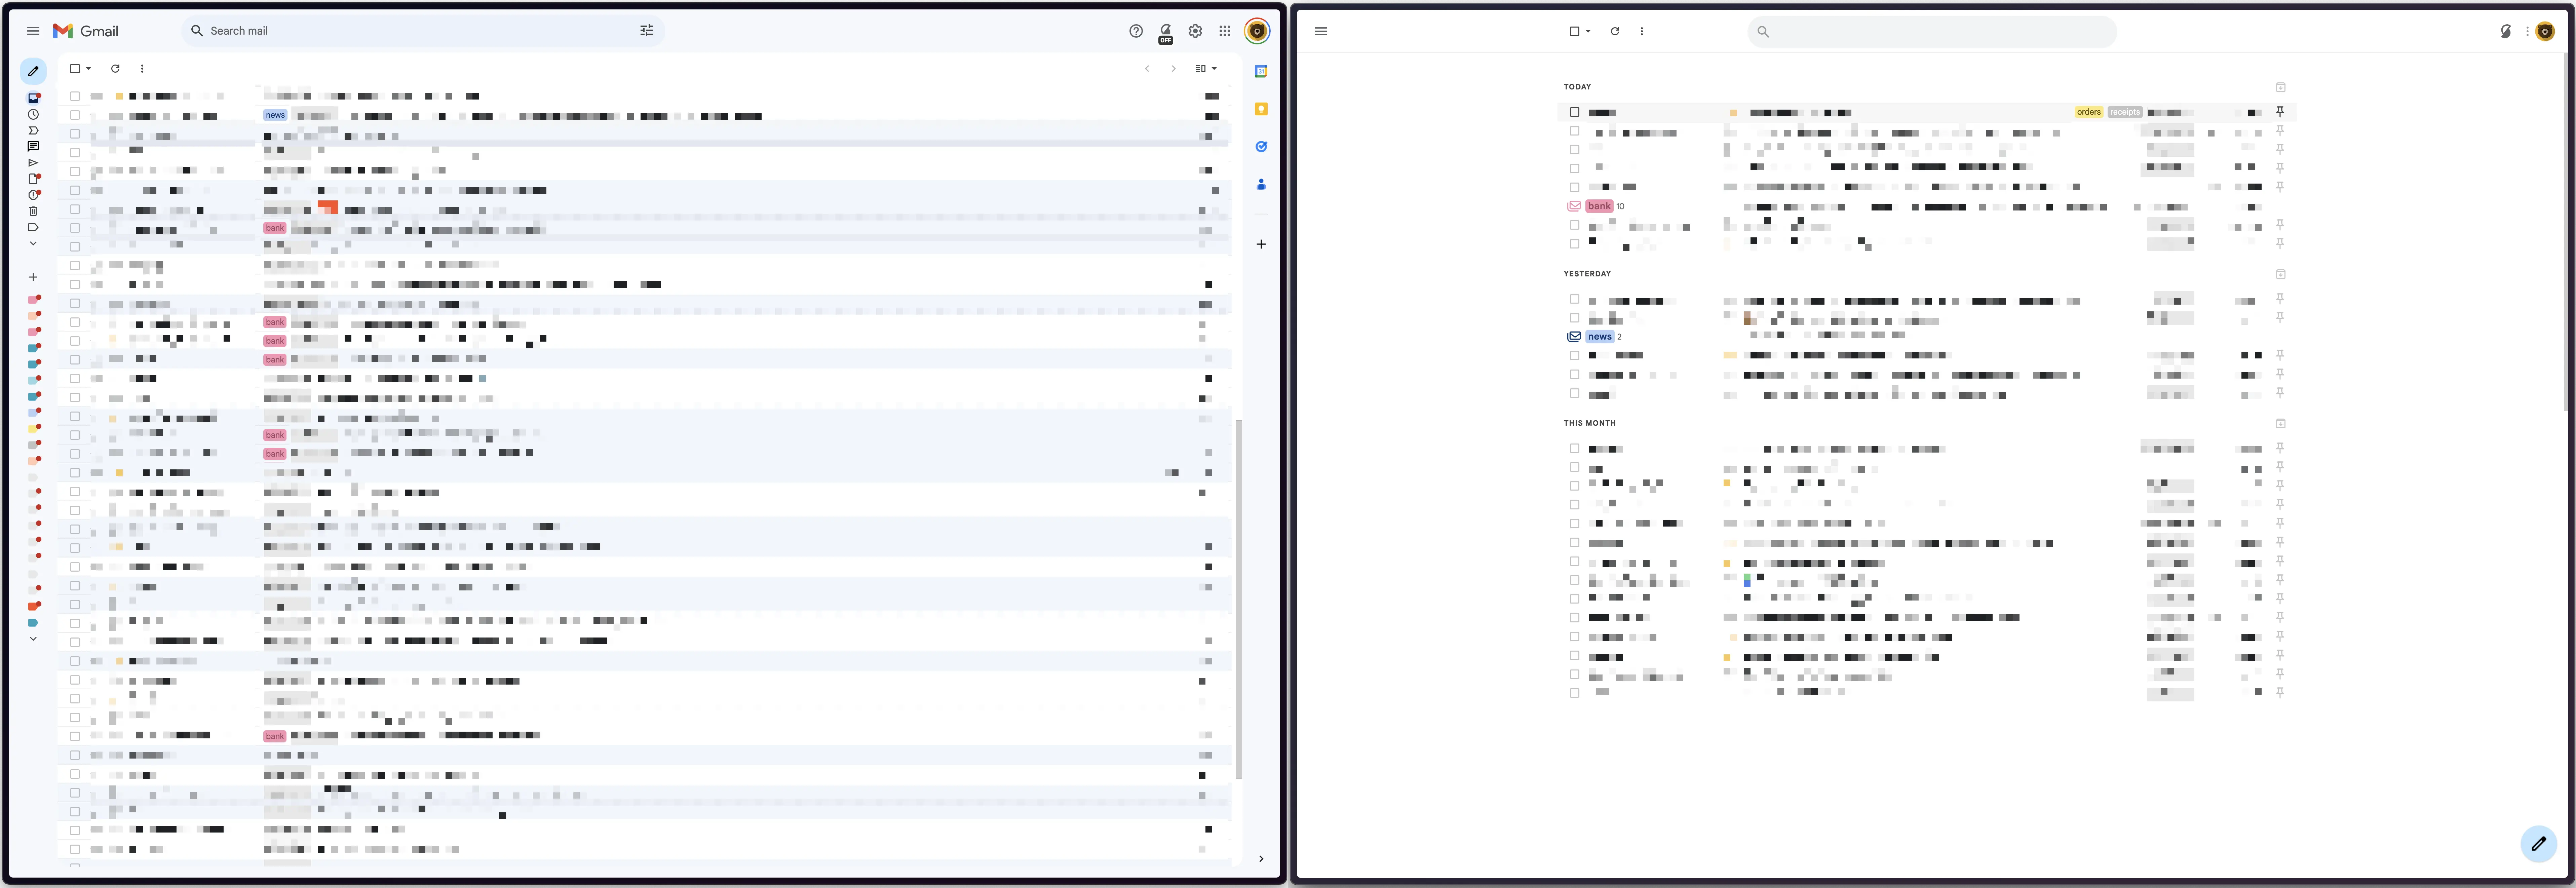Open Gmail compose with the pencil icon
Image resolution: width=2576 pixels, height=888 pixels.
[33, 71]
